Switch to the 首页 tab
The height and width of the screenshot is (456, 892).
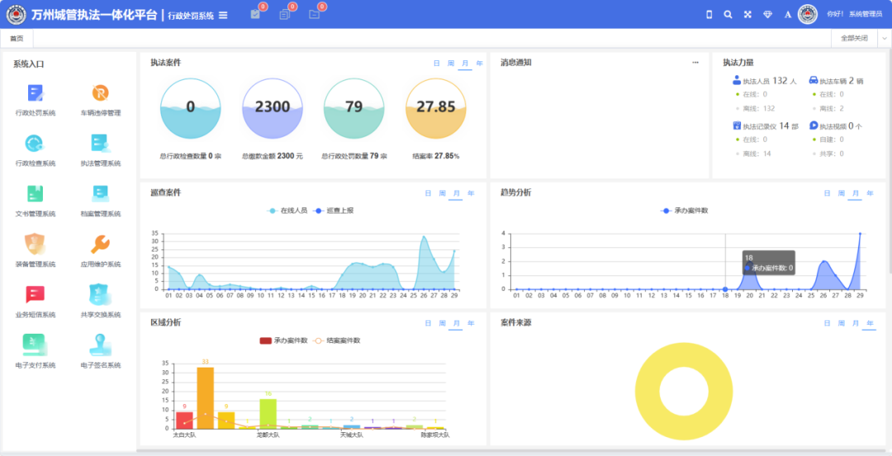[17, 38]
